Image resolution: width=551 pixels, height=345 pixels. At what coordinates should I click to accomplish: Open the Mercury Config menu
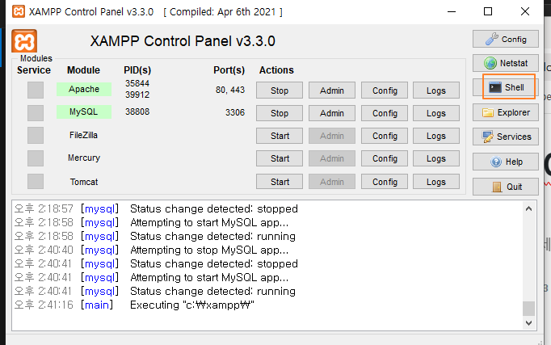click(x=385, y=158)
